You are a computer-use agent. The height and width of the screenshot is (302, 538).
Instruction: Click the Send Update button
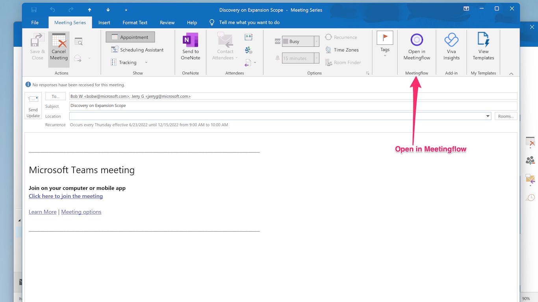point(33,106)
